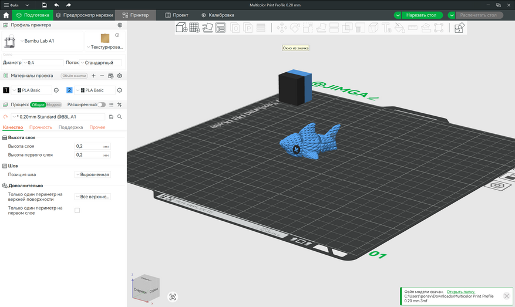This screenshot has height=307, width=515.
Task: Open the Assembly view icon
Action: (x=459, y=28)
